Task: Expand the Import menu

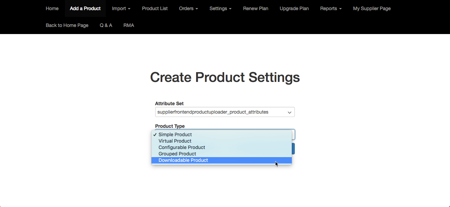Action: [x=121, y=8]
